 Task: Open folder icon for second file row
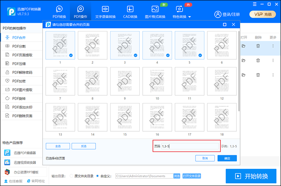point(244,60)
